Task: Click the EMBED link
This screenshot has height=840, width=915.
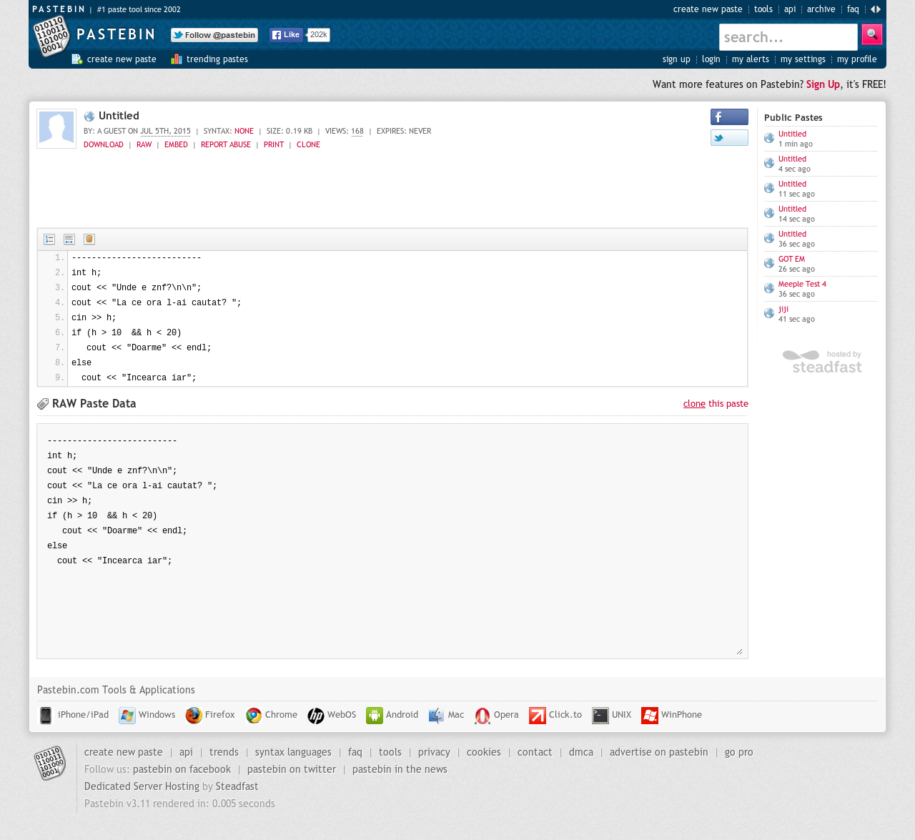Action: tap(176, 144)
